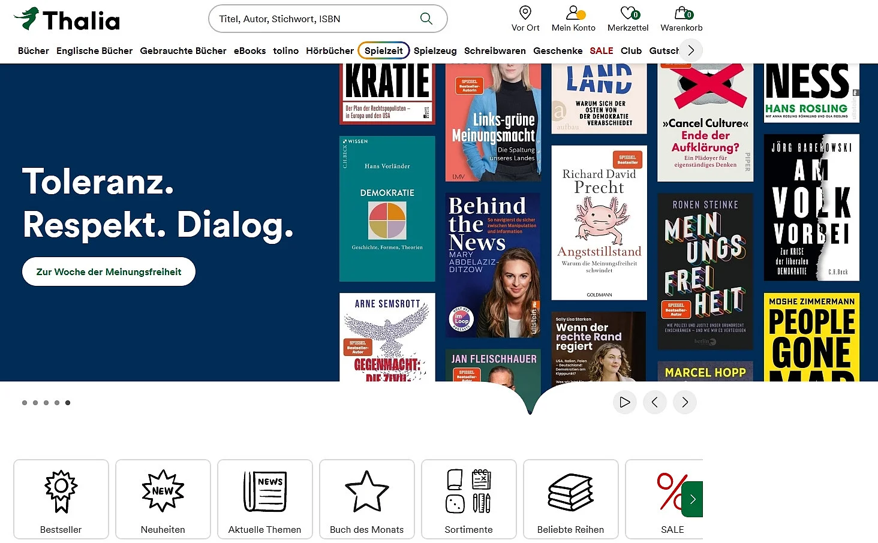Image resolution: width=878 pixels, height=543 pixels.
Task: Select fifth carousel dot
Action: point(68,403)
